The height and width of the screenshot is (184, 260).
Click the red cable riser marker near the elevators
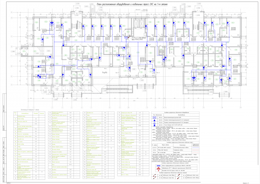point(129,36)
